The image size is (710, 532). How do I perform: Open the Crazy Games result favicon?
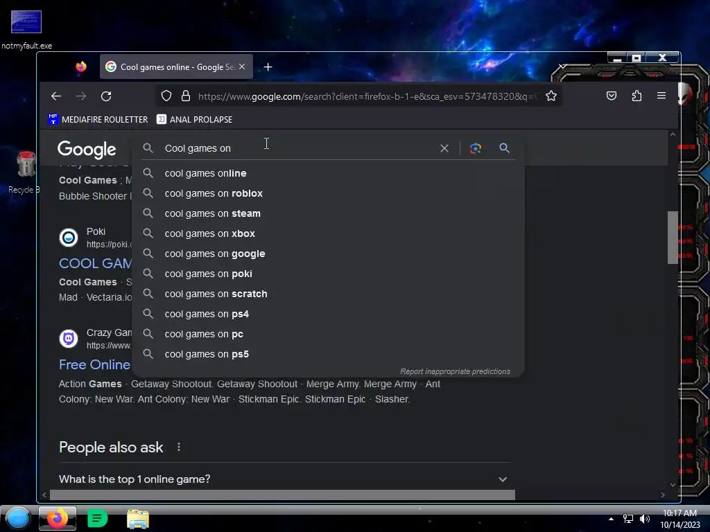(x=69, y=338)
